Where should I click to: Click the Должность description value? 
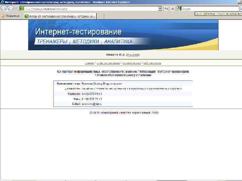pyautogui.click(x=132, y=89)
